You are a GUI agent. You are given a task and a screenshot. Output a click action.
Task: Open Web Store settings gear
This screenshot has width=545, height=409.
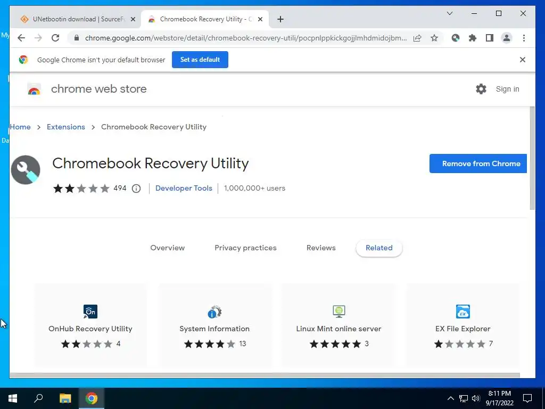(x=481, y=89)
